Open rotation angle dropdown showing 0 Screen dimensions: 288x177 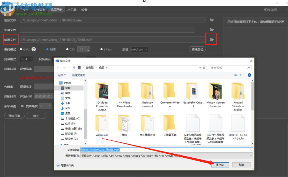[x=45, y=106]
